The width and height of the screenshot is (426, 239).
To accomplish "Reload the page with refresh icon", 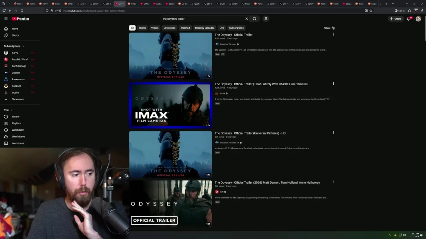I will pos(22,11).
